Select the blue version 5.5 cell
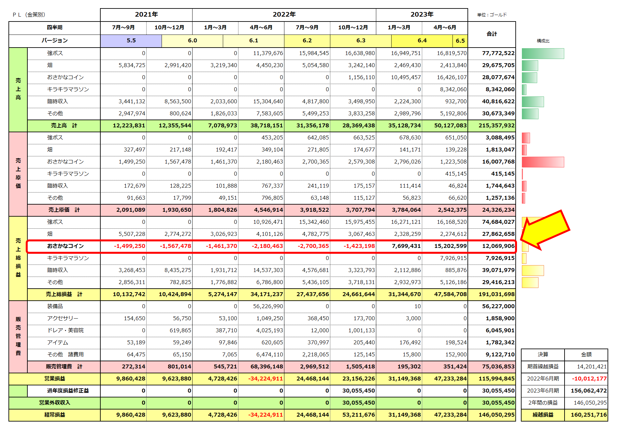 131,41
